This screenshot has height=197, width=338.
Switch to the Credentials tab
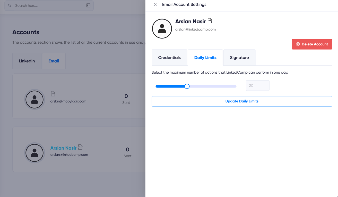(169, 57)
